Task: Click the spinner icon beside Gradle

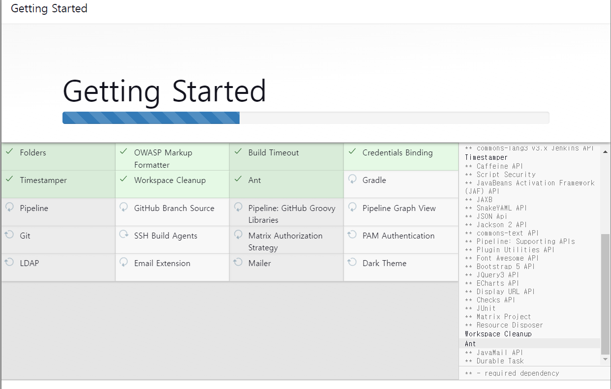Action: pyautogui.click(x=352, y=179)
